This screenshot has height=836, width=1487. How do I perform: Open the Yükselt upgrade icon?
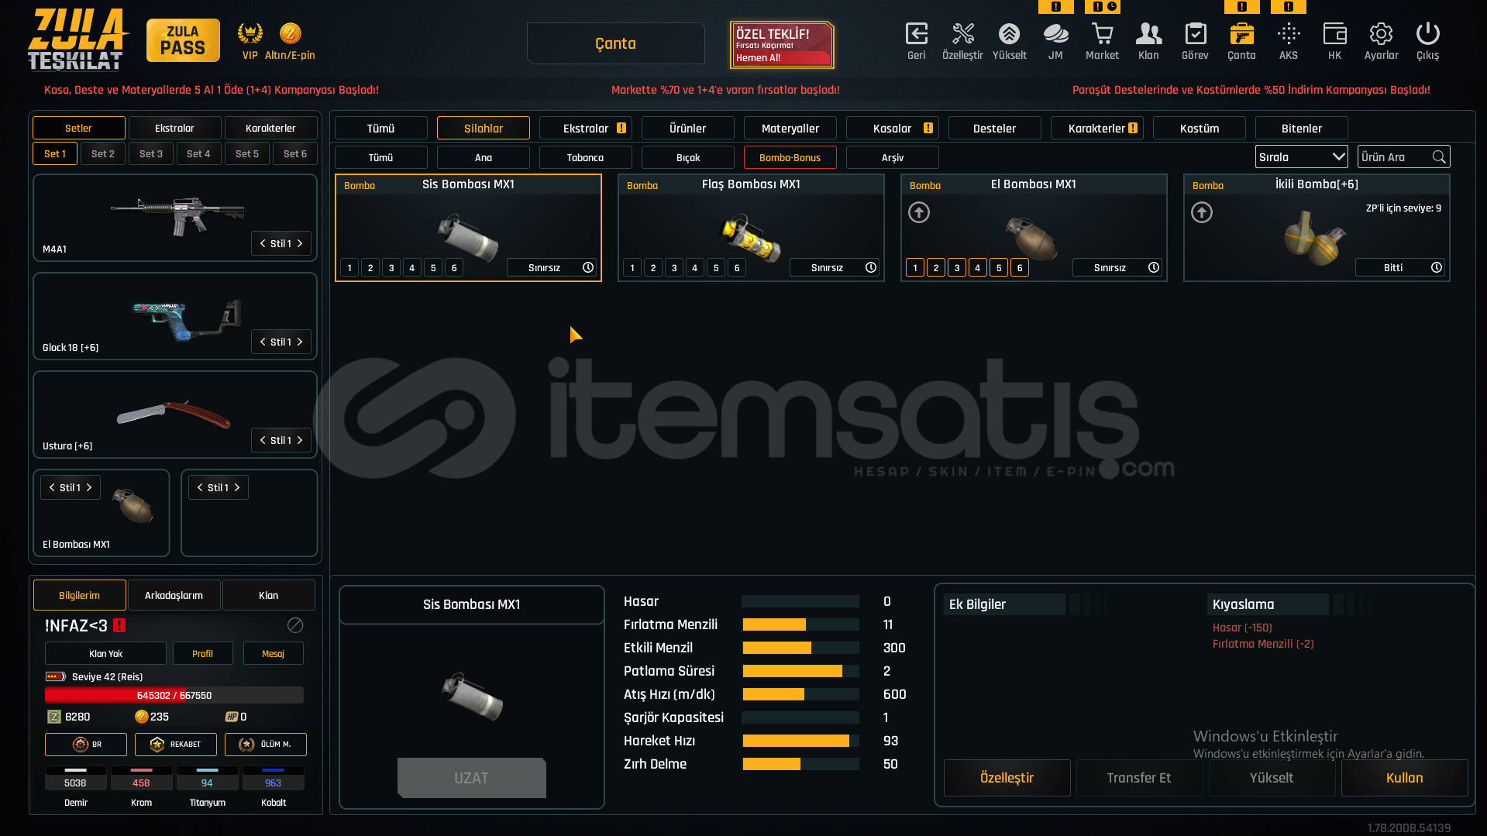click(x=1009, y=35)
